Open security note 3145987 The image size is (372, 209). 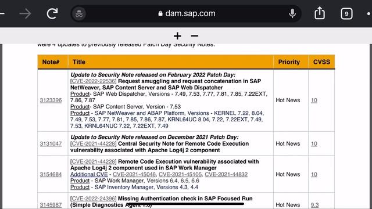coord(51,205)
